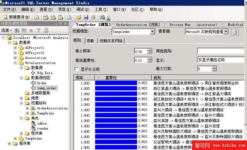The width and height of the screenshot is (247, 150).
Task: Open the 社区 menu
Action: [138, 10]
